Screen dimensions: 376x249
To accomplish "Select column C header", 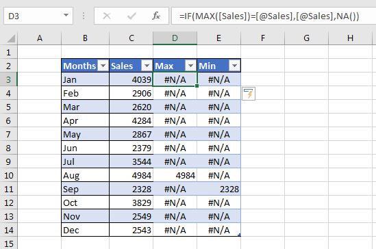I will click(131, 38).
